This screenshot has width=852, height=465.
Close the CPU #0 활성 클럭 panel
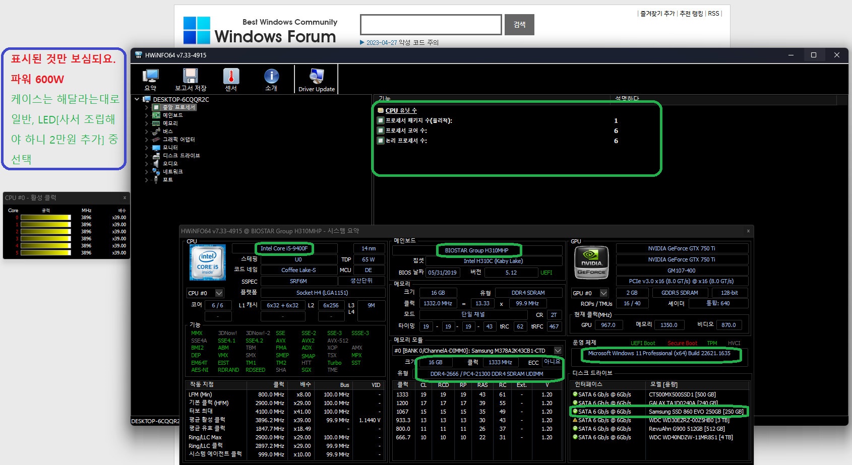coord(125,198)
